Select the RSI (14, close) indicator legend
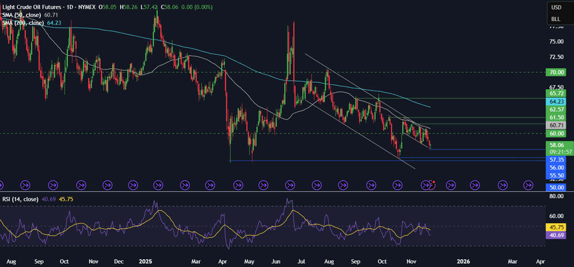 click(x=20, y=199)
